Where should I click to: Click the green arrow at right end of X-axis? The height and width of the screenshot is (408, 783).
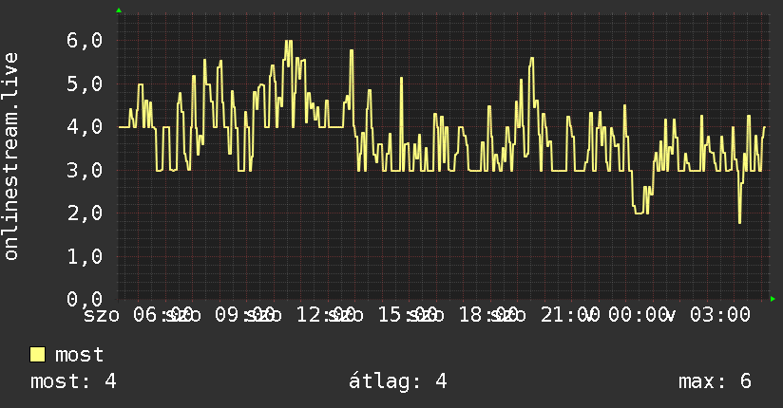click(x=773, y=299)
